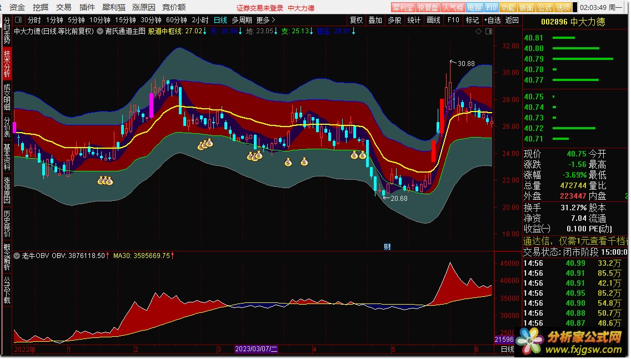This screenshot has height=359, width=631.
Task: Open the 快复盘 button
Action: (427, 8)
